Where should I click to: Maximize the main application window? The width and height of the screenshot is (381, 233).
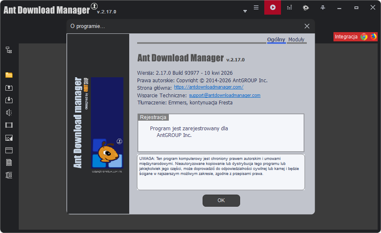pos(356,8)
